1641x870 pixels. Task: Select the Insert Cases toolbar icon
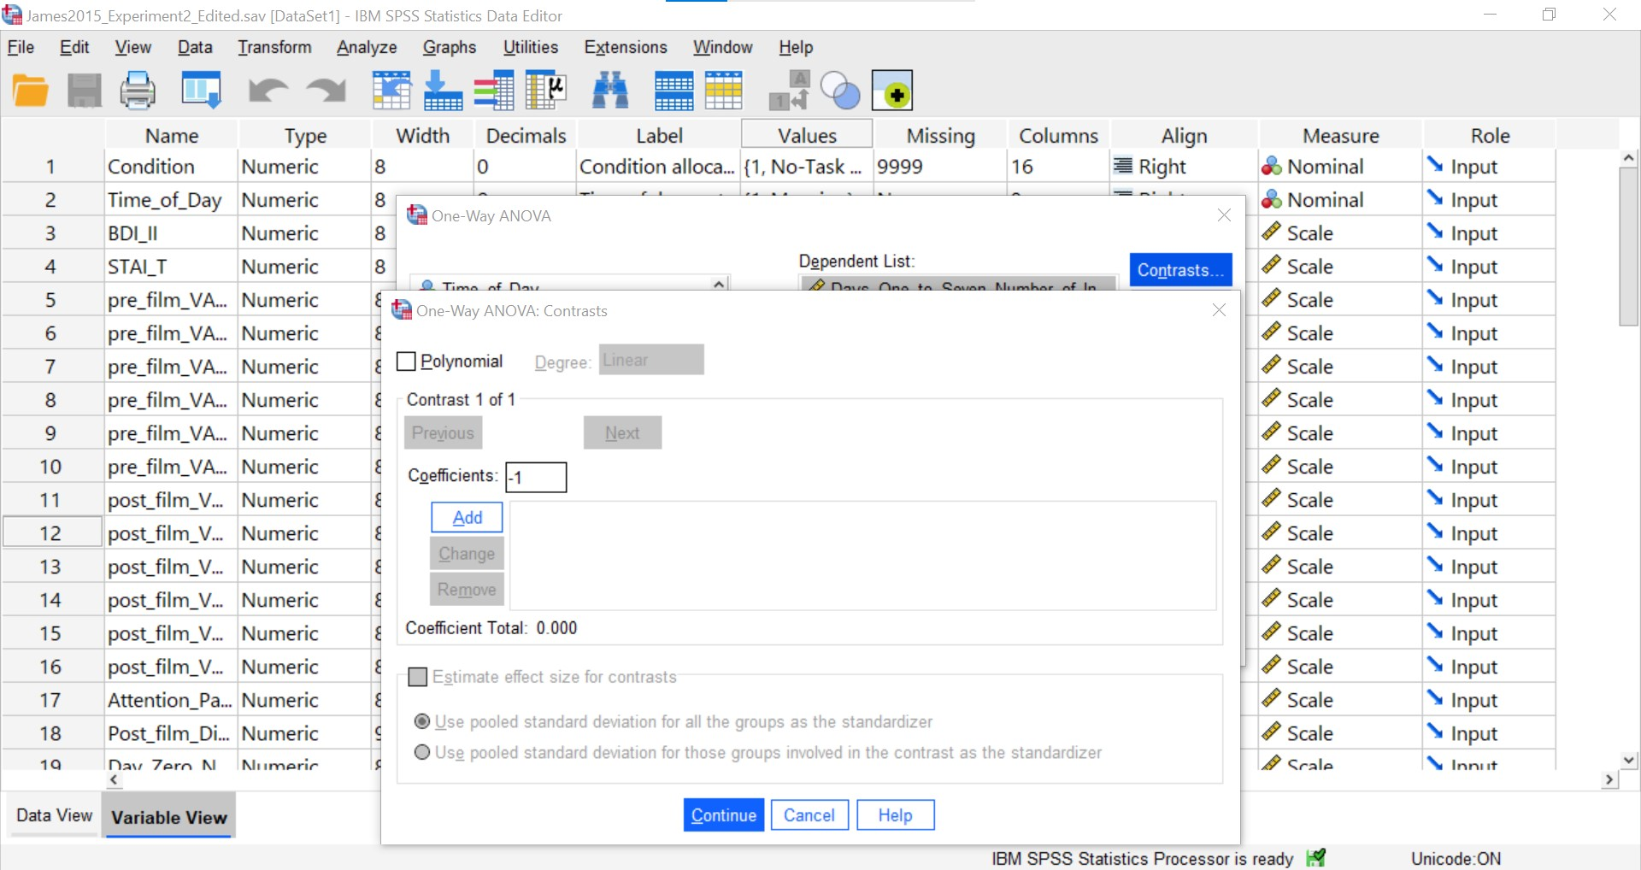pyautogui.click(x=673, y=91)
